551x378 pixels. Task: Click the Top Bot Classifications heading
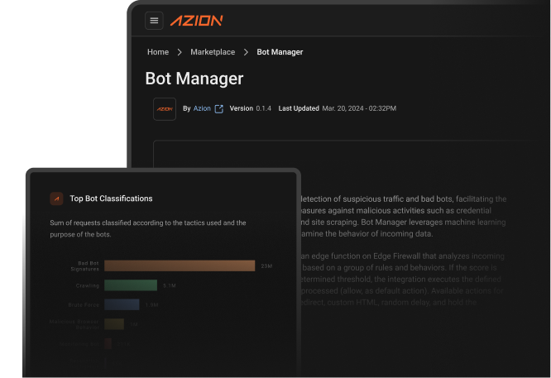(111, 199)
